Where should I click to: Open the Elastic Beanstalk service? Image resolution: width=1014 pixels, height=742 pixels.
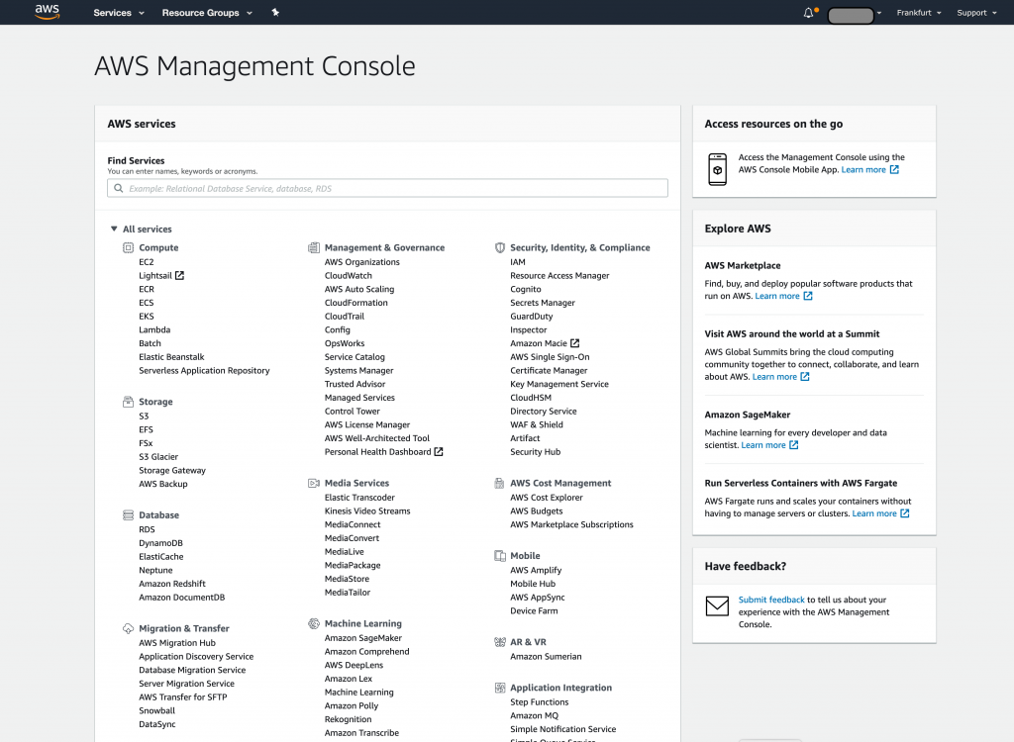pyautogui.click(x=171, y=357)
